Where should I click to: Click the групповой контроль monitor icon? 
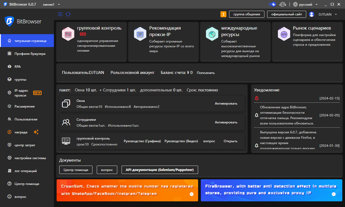coord(66,141)
